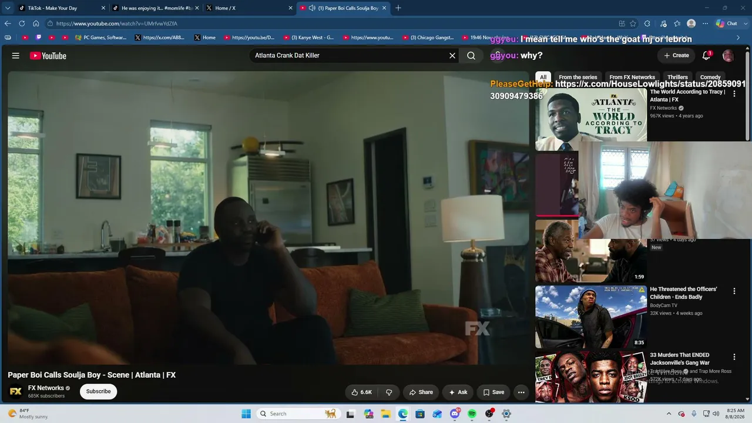The height and width of the screenshot is (423, 752).
Task: Switch to the TikTok - Make Your Day tab
Action: (62, 8)
